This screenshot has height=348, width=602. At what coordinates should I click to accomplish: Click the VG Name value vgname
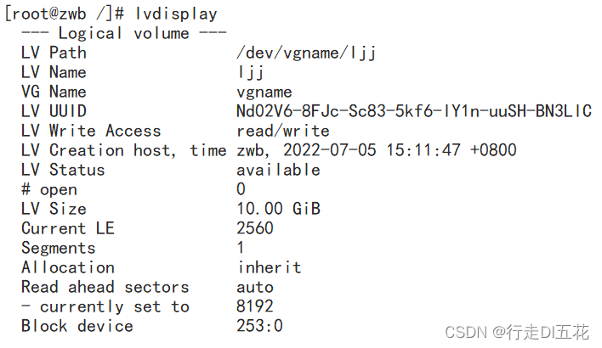click(x=264, y=92)
